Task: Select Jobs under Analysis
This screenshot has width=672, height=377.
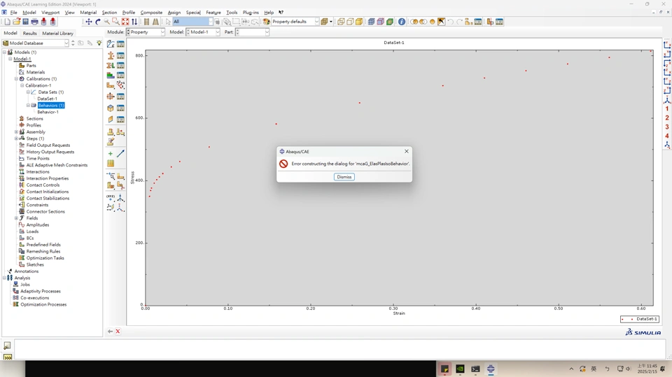Action: [25, 285]
